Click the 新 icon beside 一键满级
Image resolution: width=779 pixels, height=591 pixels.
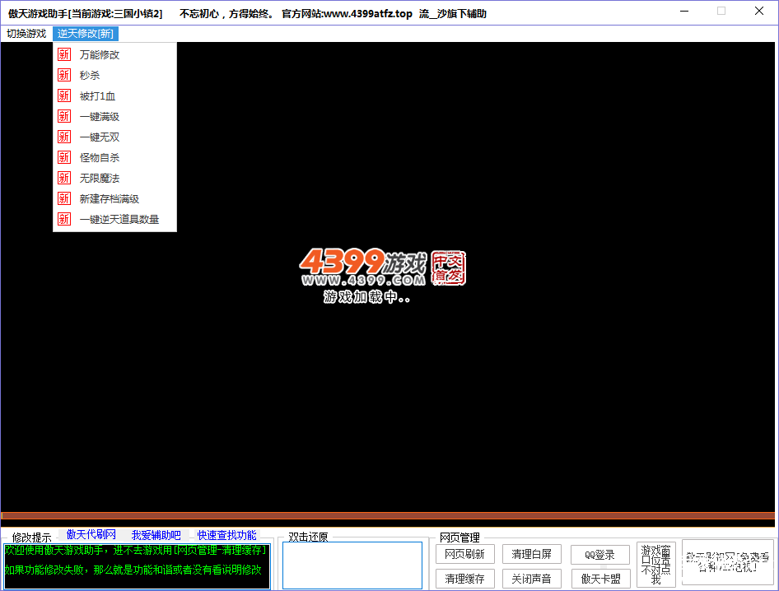64,116
